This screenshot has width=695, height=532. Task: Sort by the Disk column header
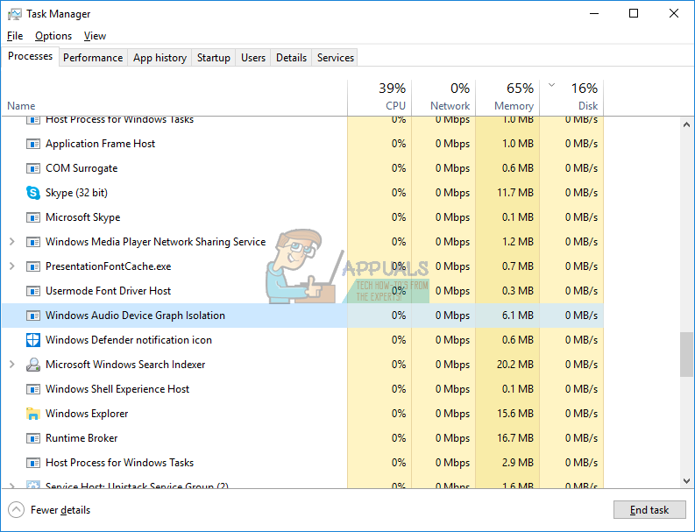tap(571, 97)
